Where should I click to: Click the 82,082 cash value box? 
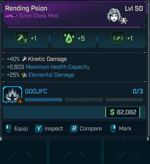123,112
